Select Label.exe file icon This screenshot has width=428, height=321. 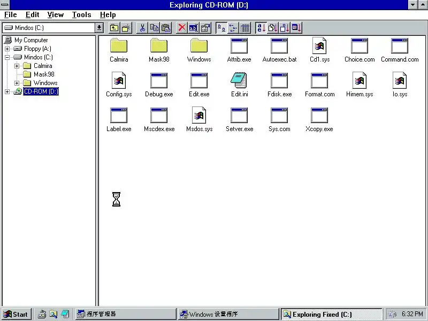coord(119,119)
